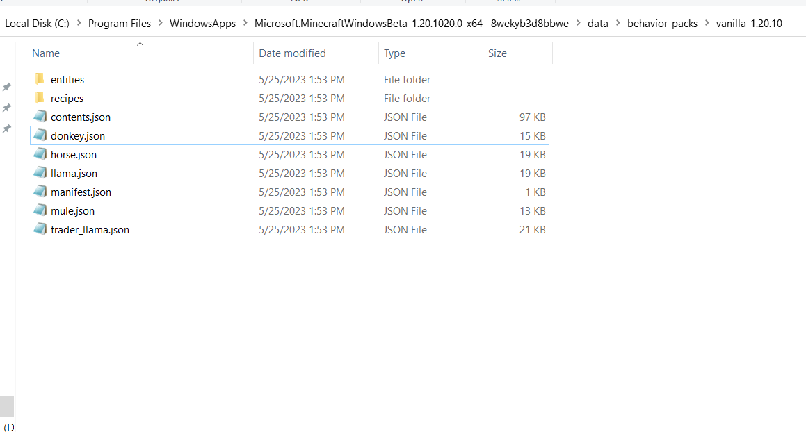This screenshot has height=432, width=806.
Task: Click the navigation pane scrollbar thumb
Action: (7, 406)
